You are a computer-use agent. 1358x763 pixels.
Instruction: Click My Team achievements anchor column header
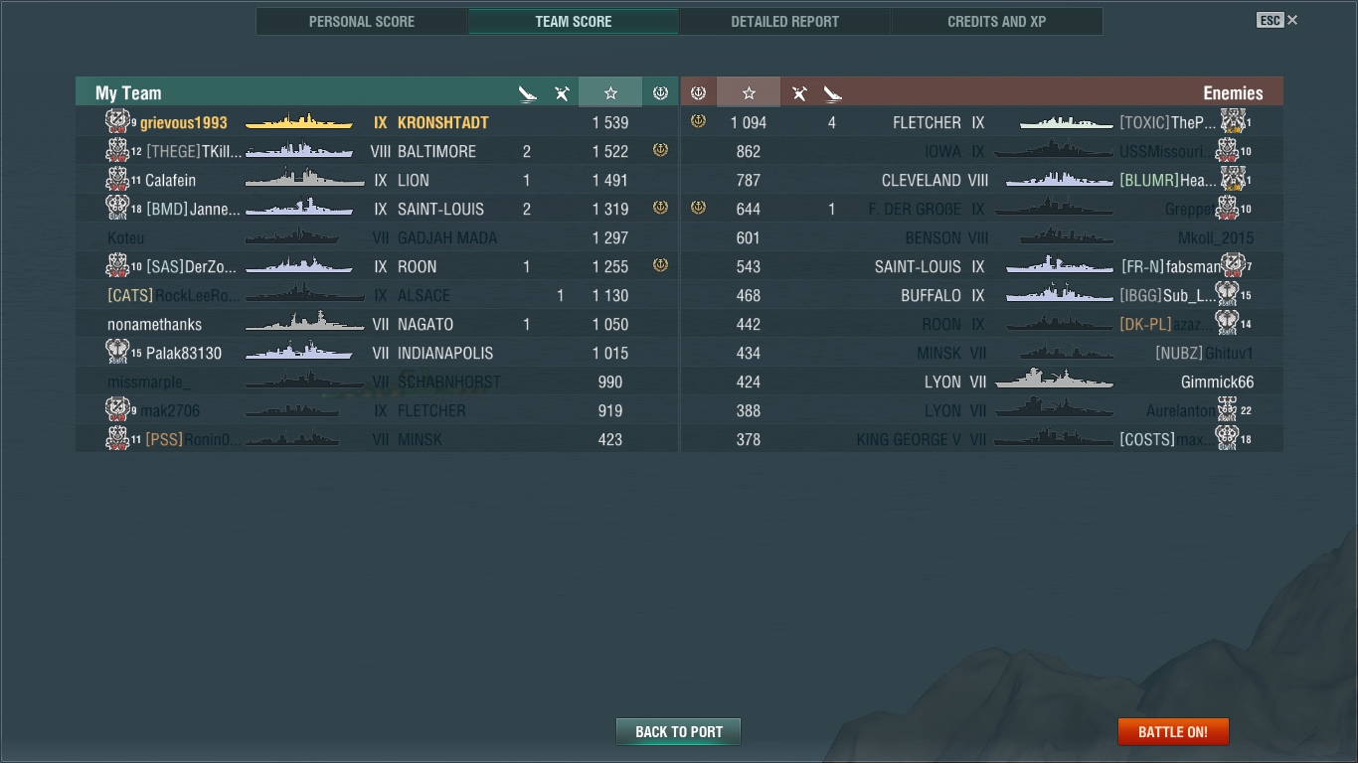tap(660, 92)
